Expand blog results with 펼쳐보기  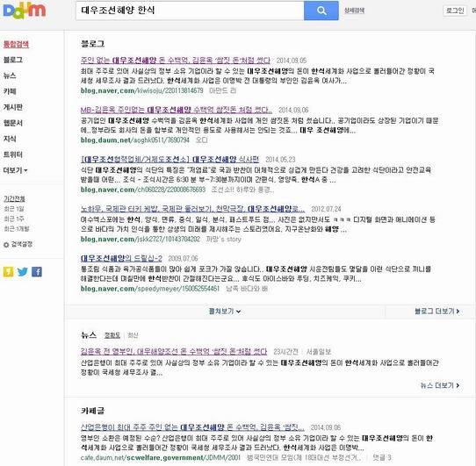(225, 312)
